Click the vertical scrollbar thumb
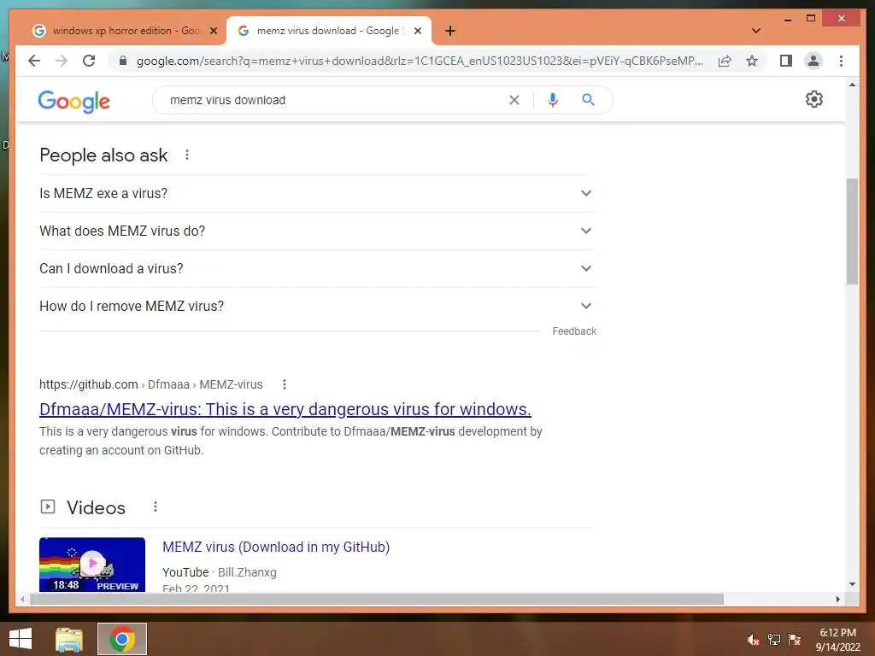Screen dimensions: 875x656 (x=852, y=231)
